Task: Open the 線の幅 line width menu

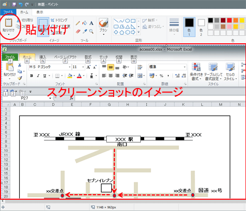Action: pyautogui.click(x=174, y=26)
